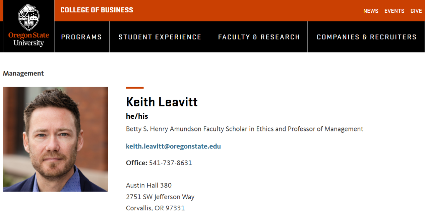Email keith.leavitt@oregonstate.edu via the link
This screenshot has width=425, height=221.
pos(173,146)
